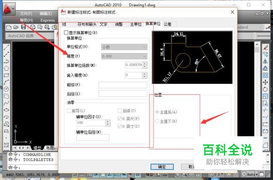Open the 编辑(E) menu
273x180 pixels.
click(46, 13)
